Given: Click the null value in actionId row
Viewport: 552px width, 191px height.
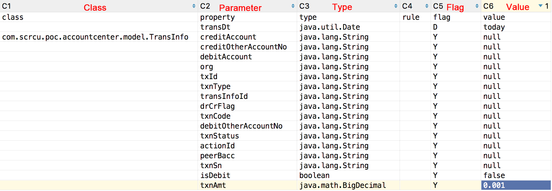Looking at the screenshot, I should point(516,146).
